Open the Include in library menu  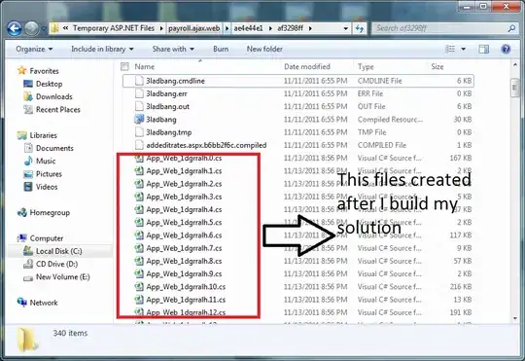(102, 49)
